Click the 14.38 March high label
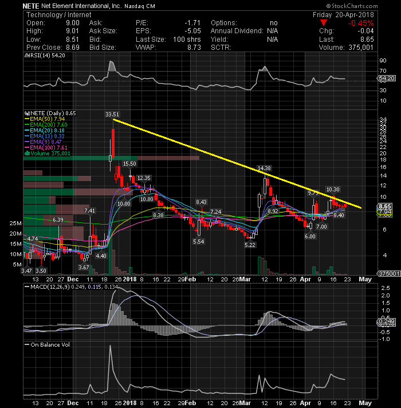The width and height of the screenshot is (401, 408). (x=264, y=168)
